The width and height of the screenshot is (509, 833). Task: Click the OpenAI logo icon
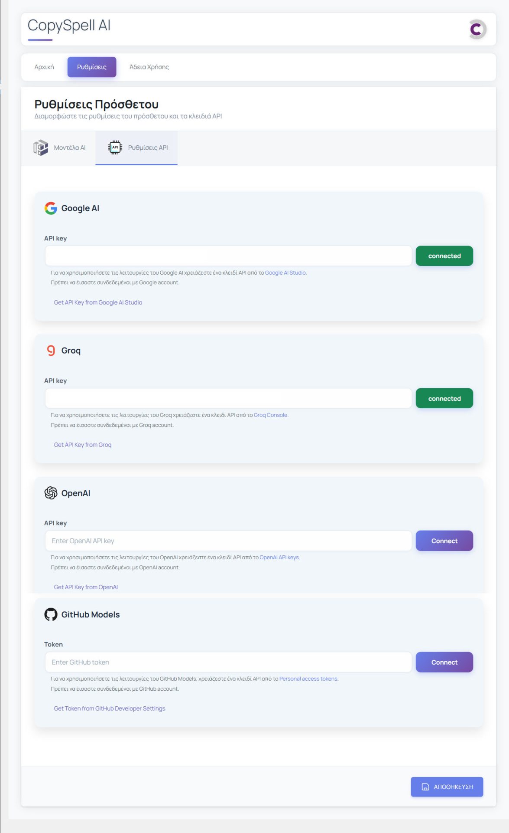click(51, 493)
